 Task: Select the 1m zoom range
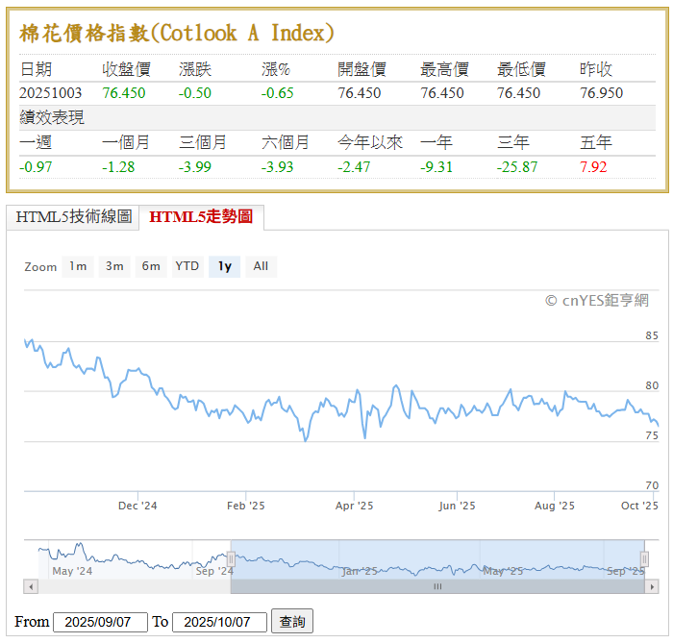point(78,266)
